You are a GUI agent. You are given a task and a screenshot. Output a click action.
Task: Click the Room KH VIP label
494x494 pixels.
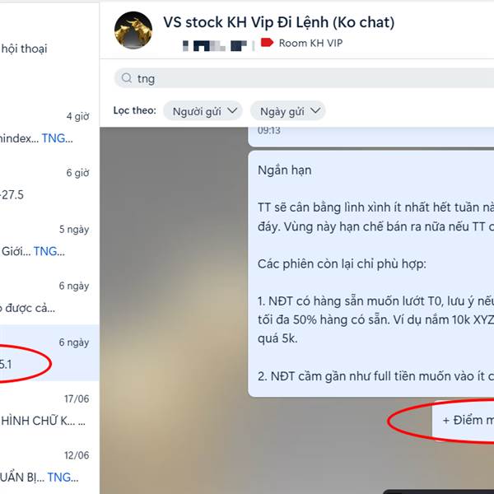click(310, 43)
